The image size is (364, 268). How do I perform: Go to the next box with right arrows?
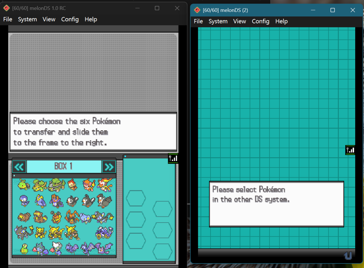pyautogui.click(x=109, y=167)
